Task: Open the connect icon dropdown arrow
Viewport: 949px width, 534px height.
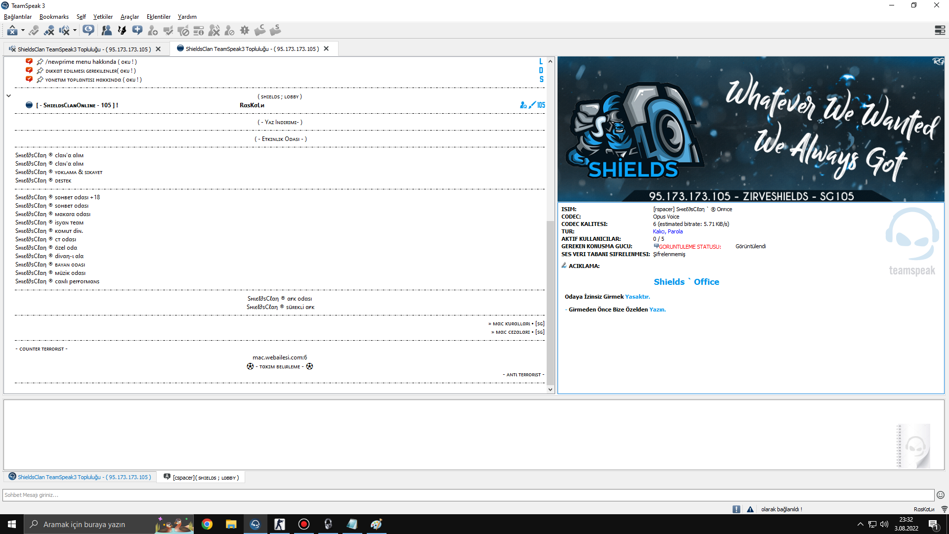Action: coord(23,31)
